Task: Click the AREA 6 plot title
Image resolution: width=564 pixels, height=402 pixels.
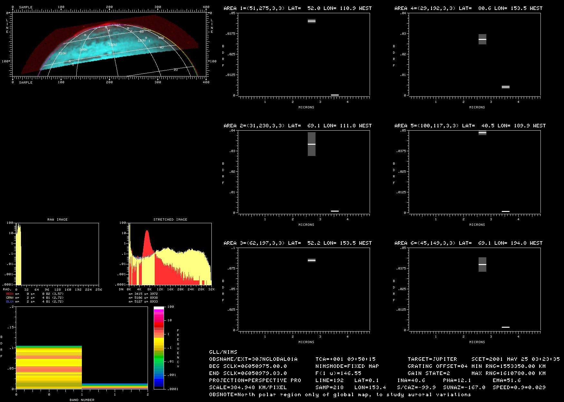Action: (x=468, y=243)
